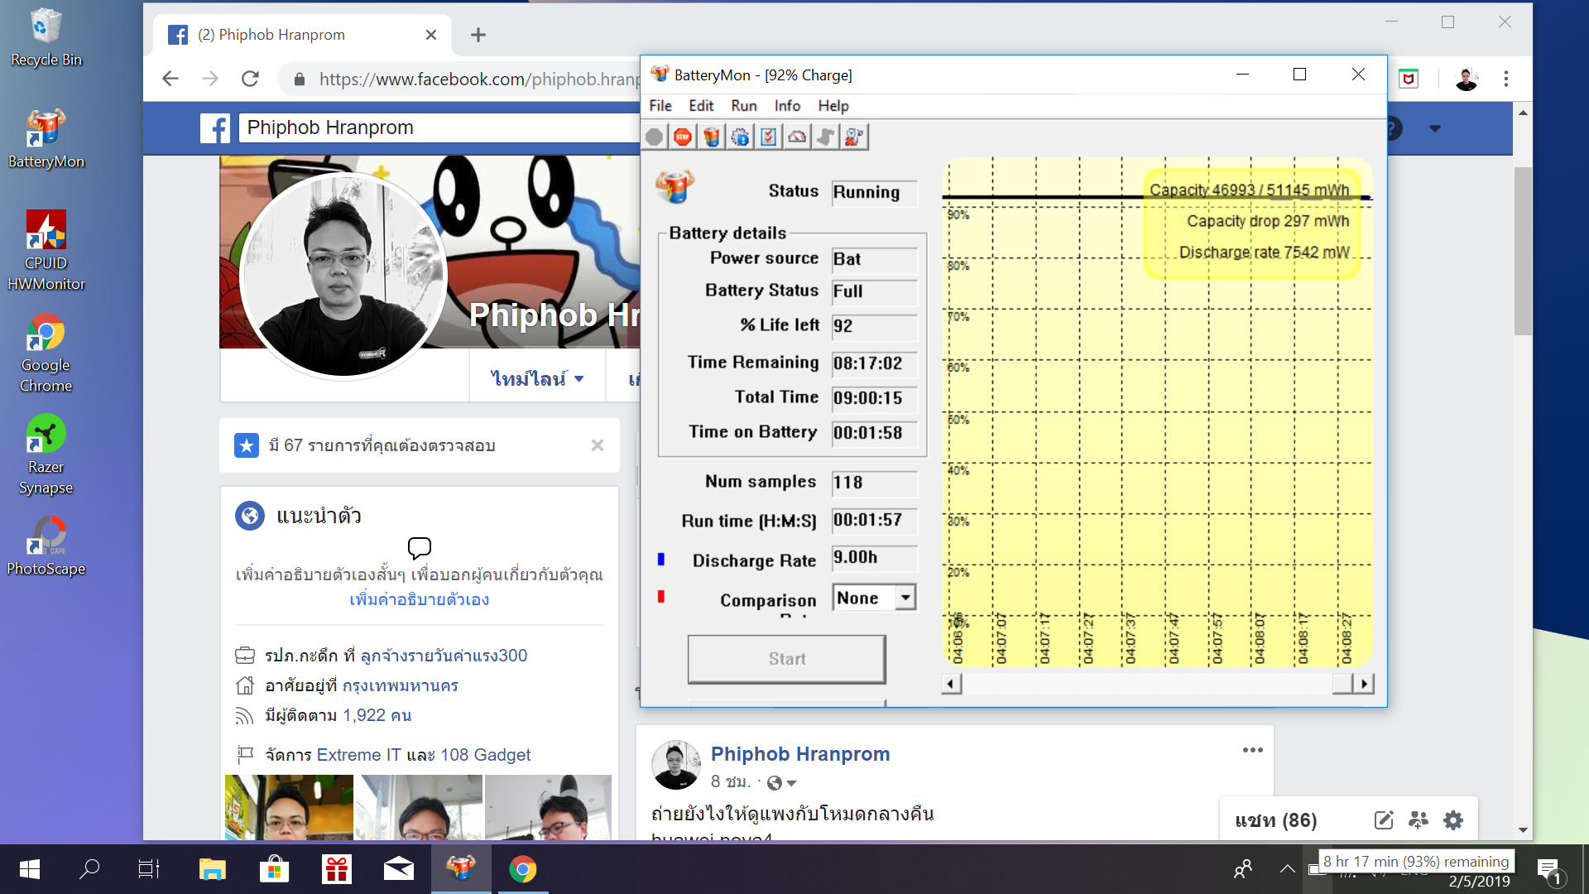Expand the Comparison dropdown set to None

coord(905,598)
